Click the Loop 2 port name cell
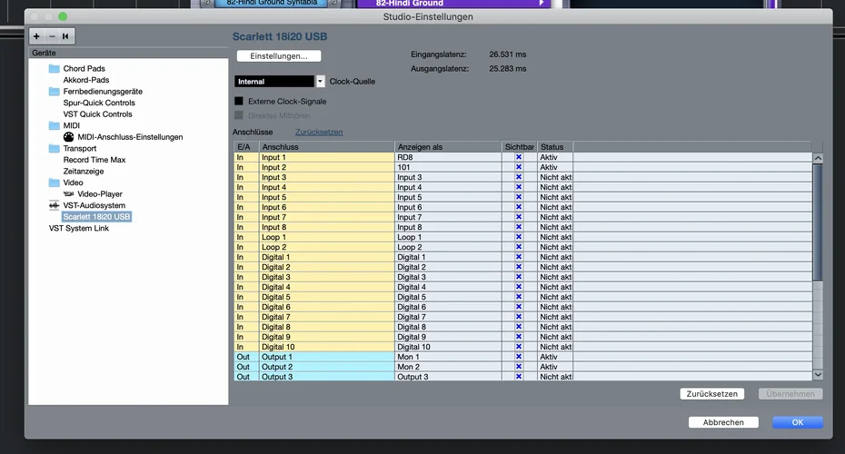Image resolution: width=845 pixels, height=454 pixels. pos(326,247)
